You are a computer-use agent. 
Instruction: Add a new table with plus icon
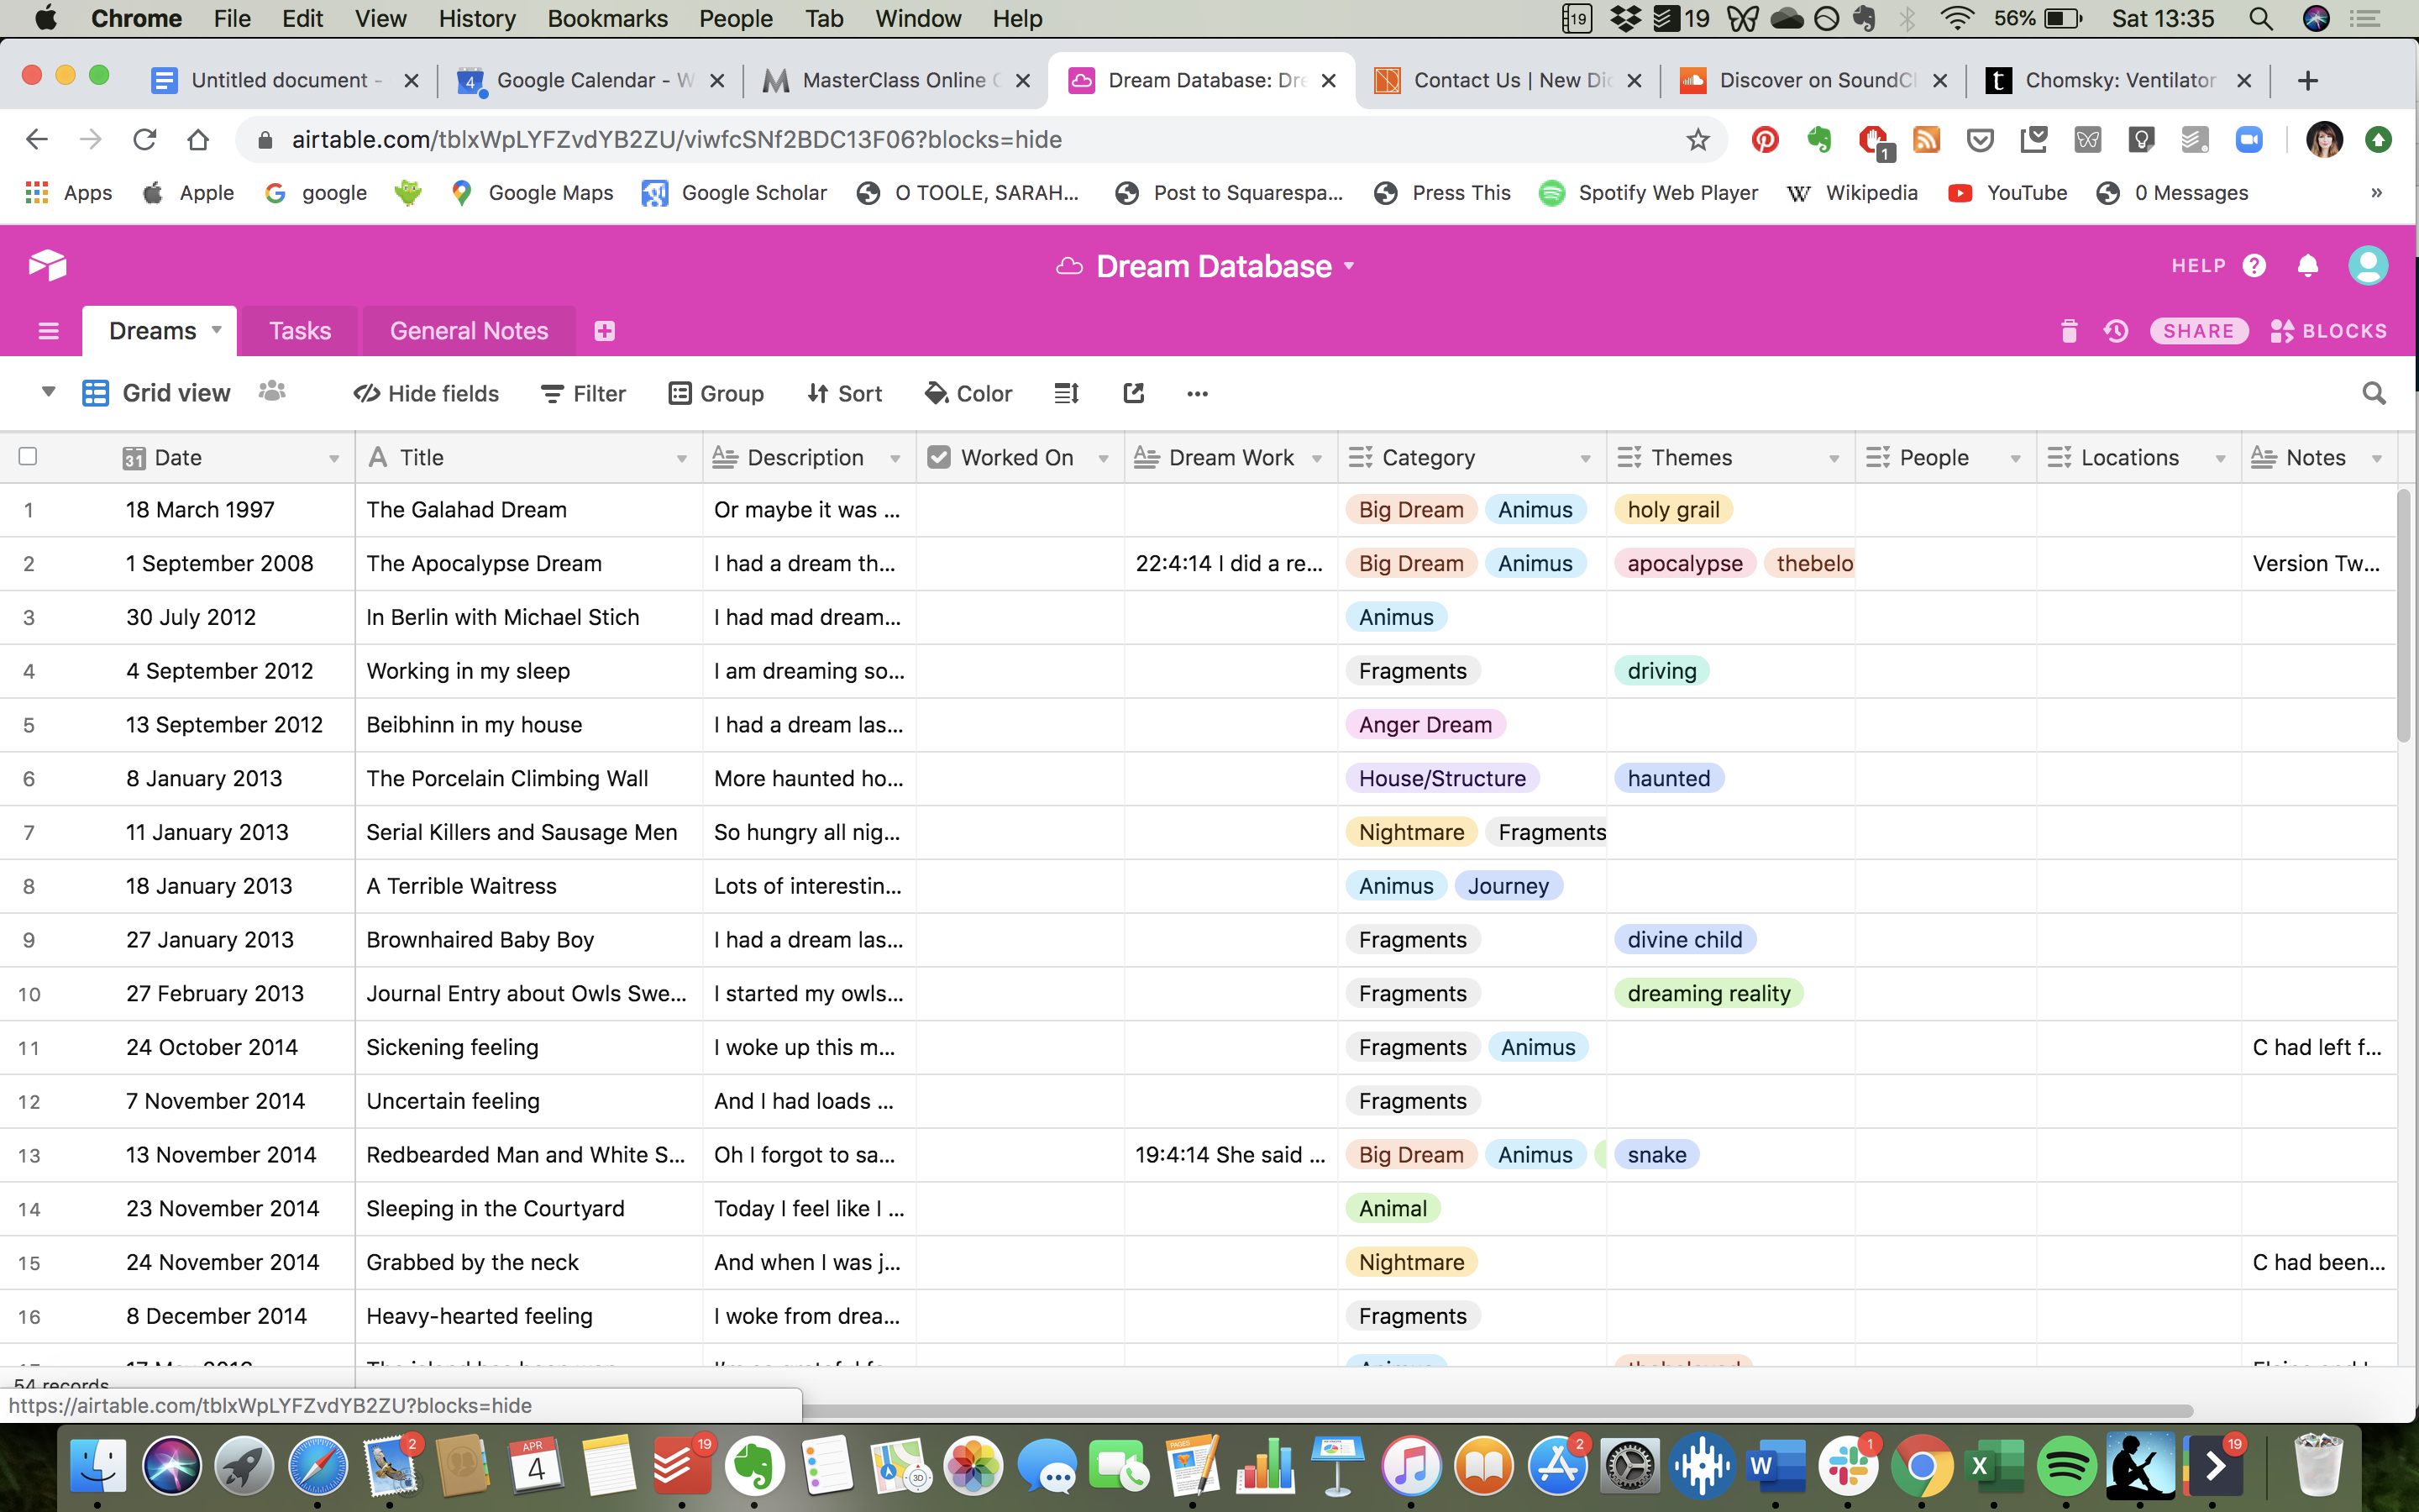[x=604, y=331]
